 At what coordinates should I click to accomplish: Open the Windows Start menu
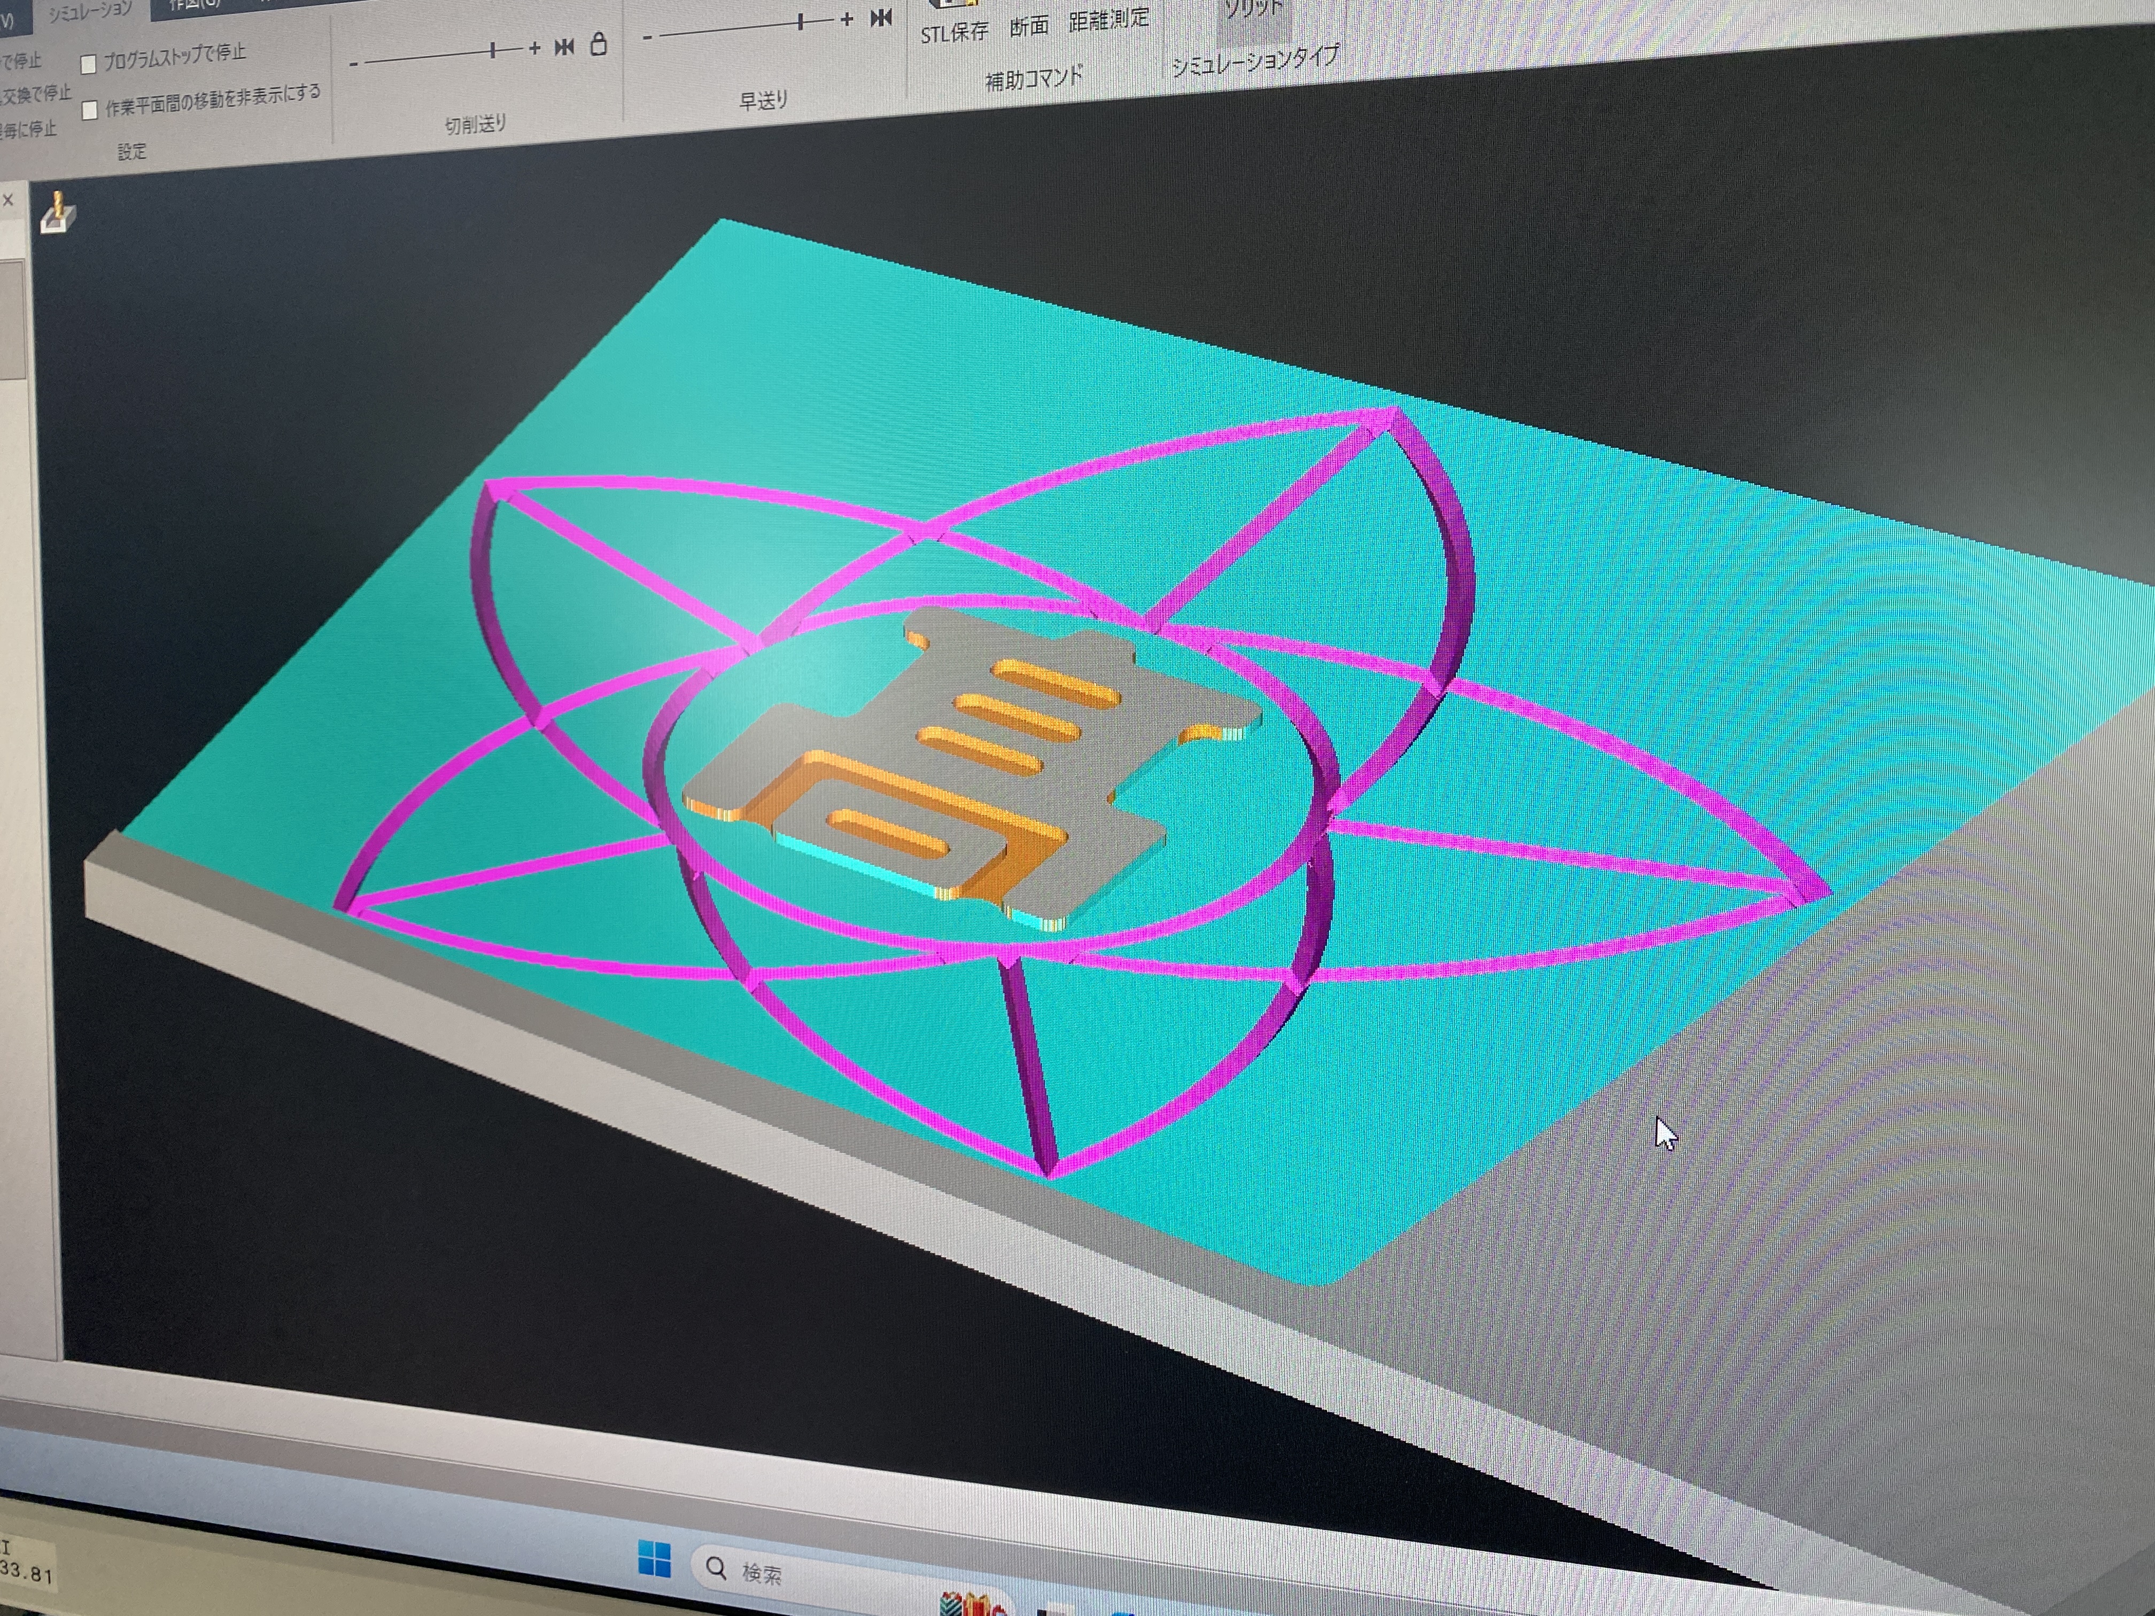(654, 1559)
